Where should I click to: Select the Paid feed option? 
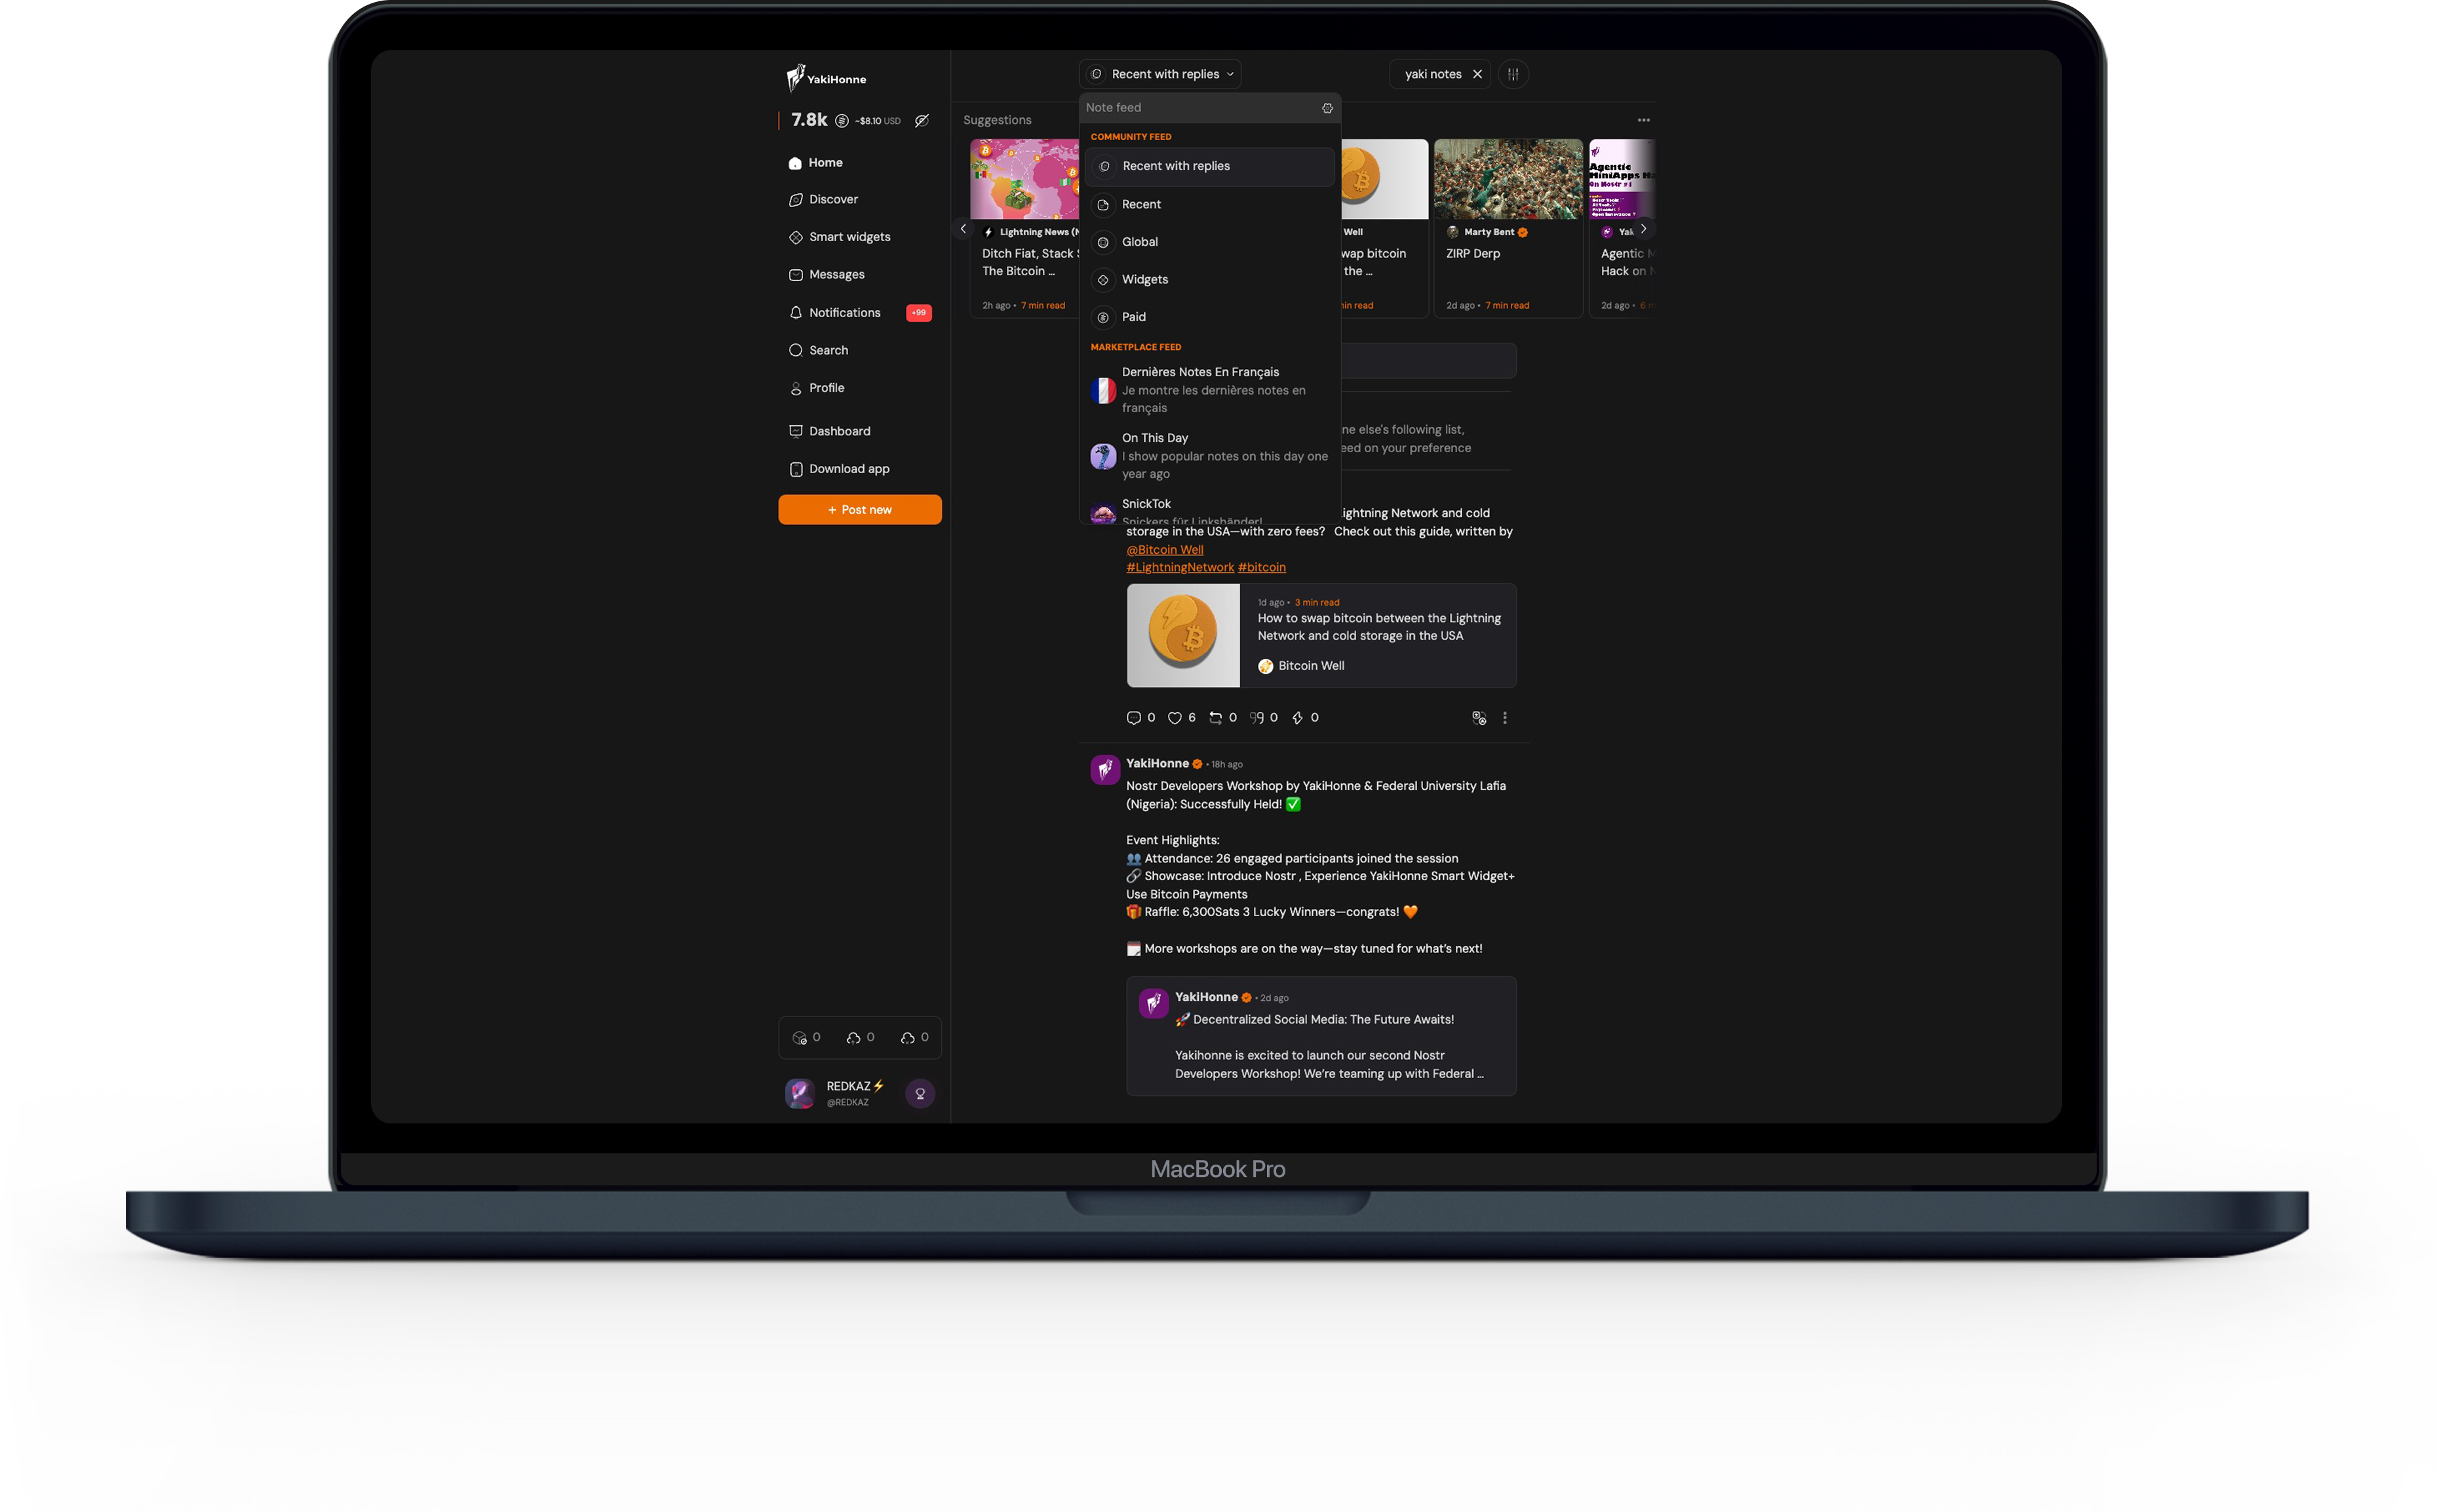point(1210,317)
